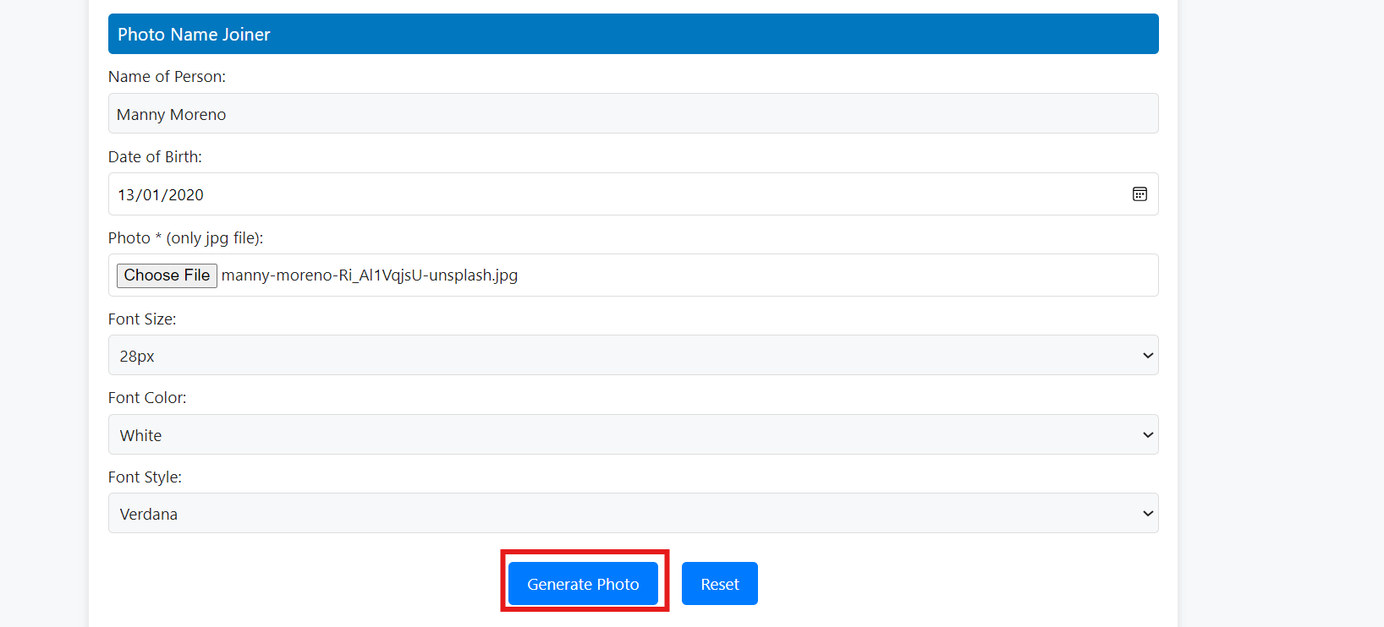1384x627 pixels.
Task: Click the selected file name manny-moreno-Ri_Al1VqjsU-unsplash.jpg
Action: pyautogui.click(x=370, y=275)
